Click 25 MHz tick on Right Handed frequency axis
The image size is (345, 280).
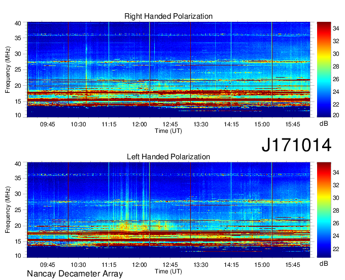[18, 69]
